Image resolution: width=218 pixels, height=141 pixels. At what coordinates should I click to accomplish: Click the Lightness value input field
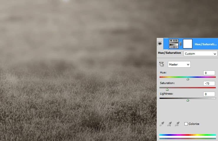pyautogui.click(x=209, y=94)
